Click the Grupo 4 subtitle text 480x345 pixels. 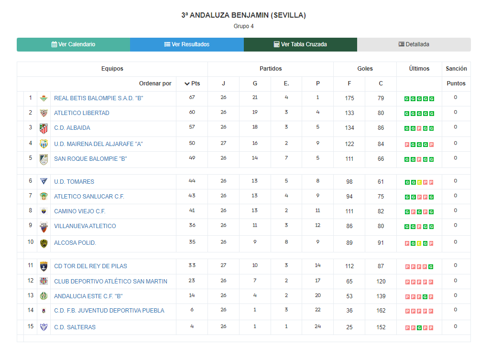tap(244, 26)
